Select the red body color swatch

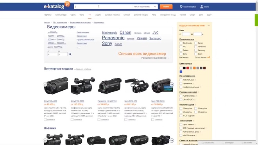[188, 68]
